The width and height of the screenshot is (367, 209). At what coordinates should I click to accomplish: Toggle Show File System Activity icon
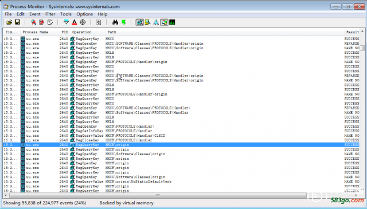coord(148,22)
